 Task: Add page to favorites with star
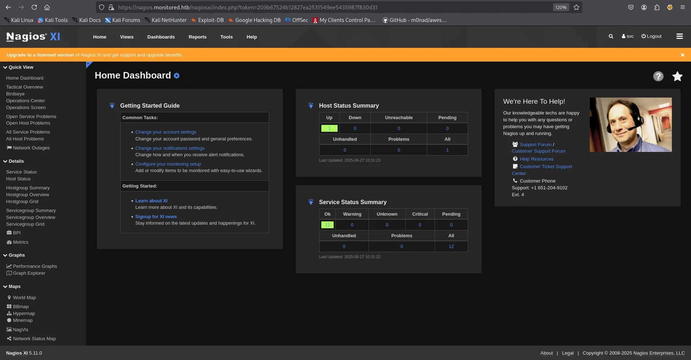pyautogui.click(x=677, y=76)
